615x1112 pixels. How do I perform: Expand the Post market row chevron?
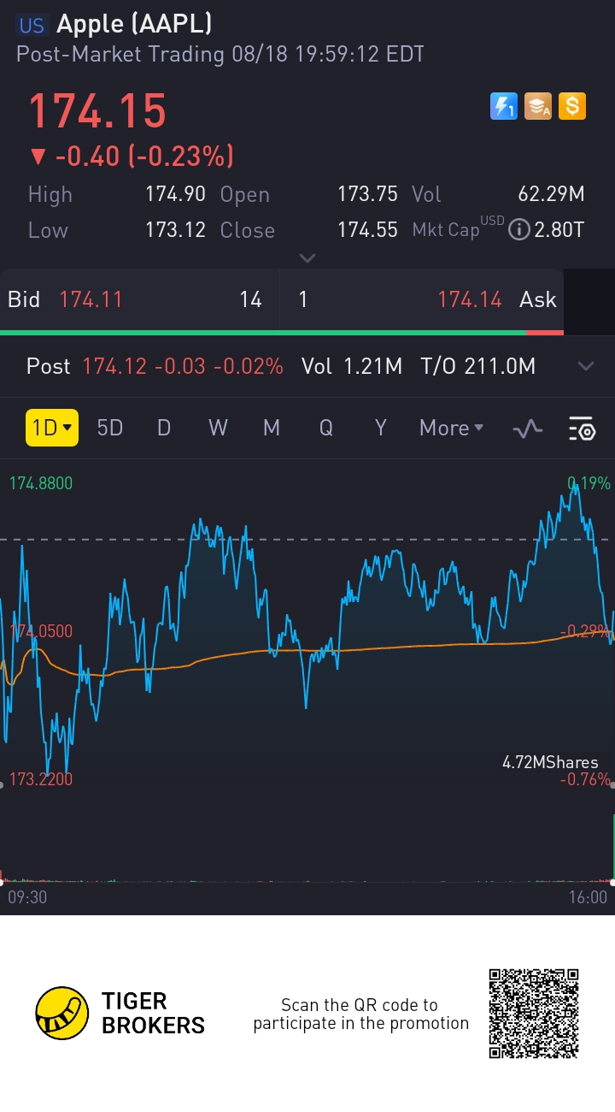click(x=586, y=367)
